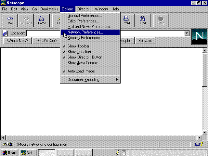Open Find with the binoculars button
The height and width of the screenshot is (156, 208).
(143, 20)
